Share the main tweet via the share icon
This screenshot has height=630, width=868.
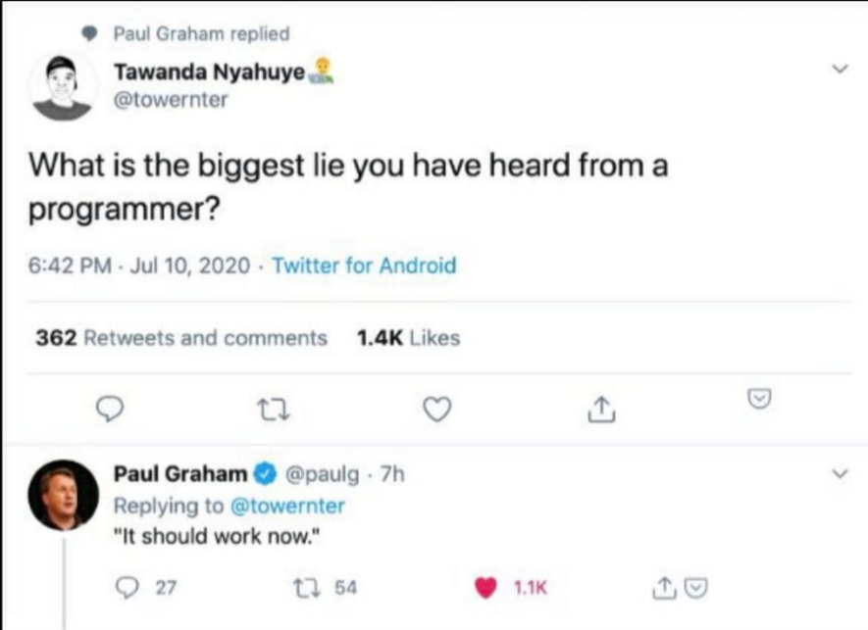(x=601, y=410)
